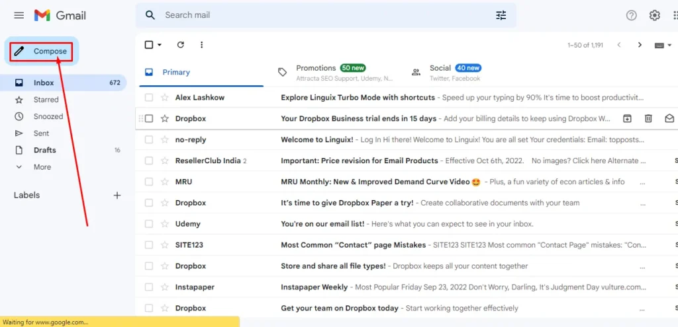
Task: Open the Inbox folder
Action: (63, 83)
